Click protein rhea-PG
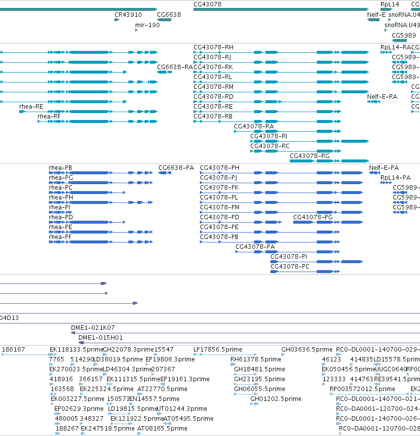Viewport: 420px width, 436px height. point(101,183)
